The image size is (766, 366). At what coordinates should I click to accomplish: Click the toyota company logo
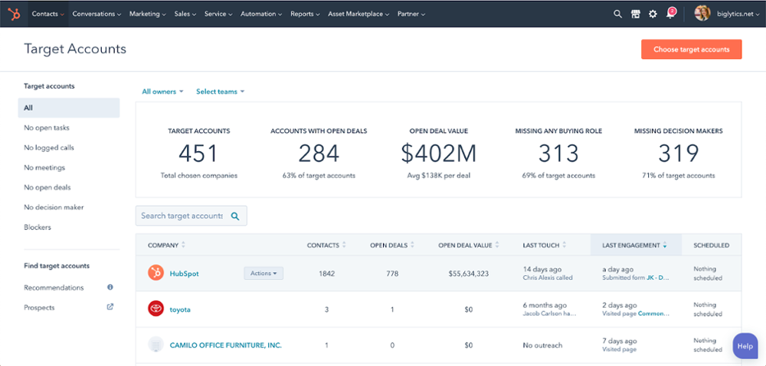coord(155,309)
